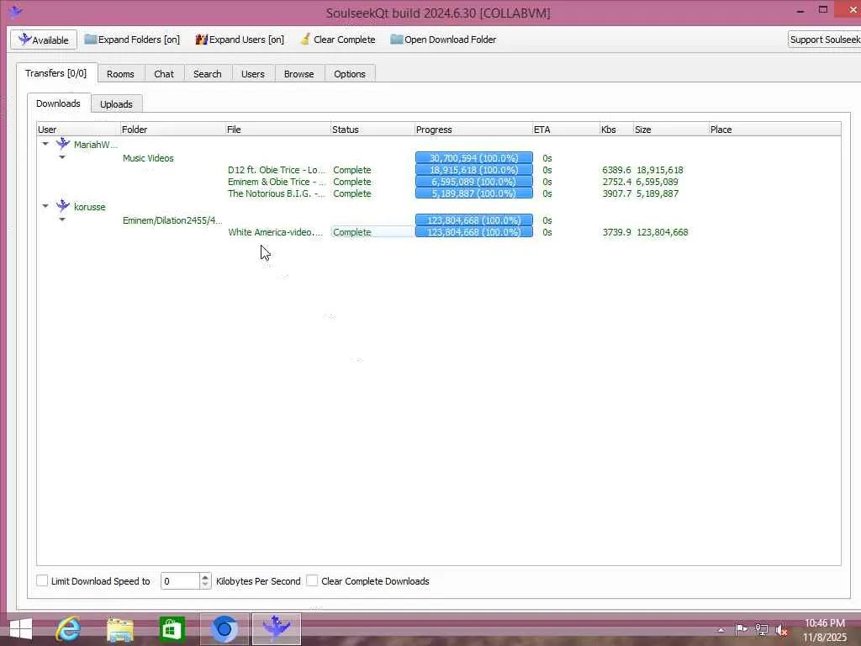861x646 pixels.
Task: Click the download speed limit input field
Action: [180, 580]
